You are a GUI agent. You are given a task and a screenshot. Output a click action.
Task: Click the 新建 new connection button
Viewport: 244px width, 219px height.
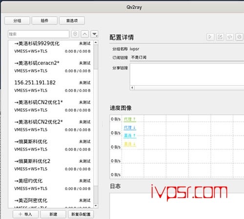pyautogui.click(x=53, y=214)
